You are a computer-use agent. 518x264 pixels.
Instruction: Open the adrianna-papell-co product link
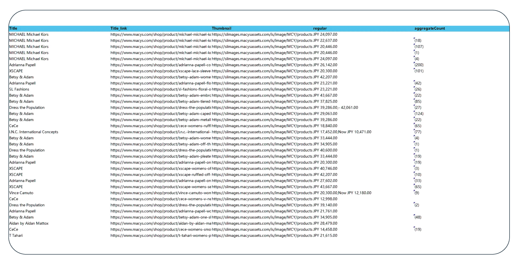coord(161,65)
